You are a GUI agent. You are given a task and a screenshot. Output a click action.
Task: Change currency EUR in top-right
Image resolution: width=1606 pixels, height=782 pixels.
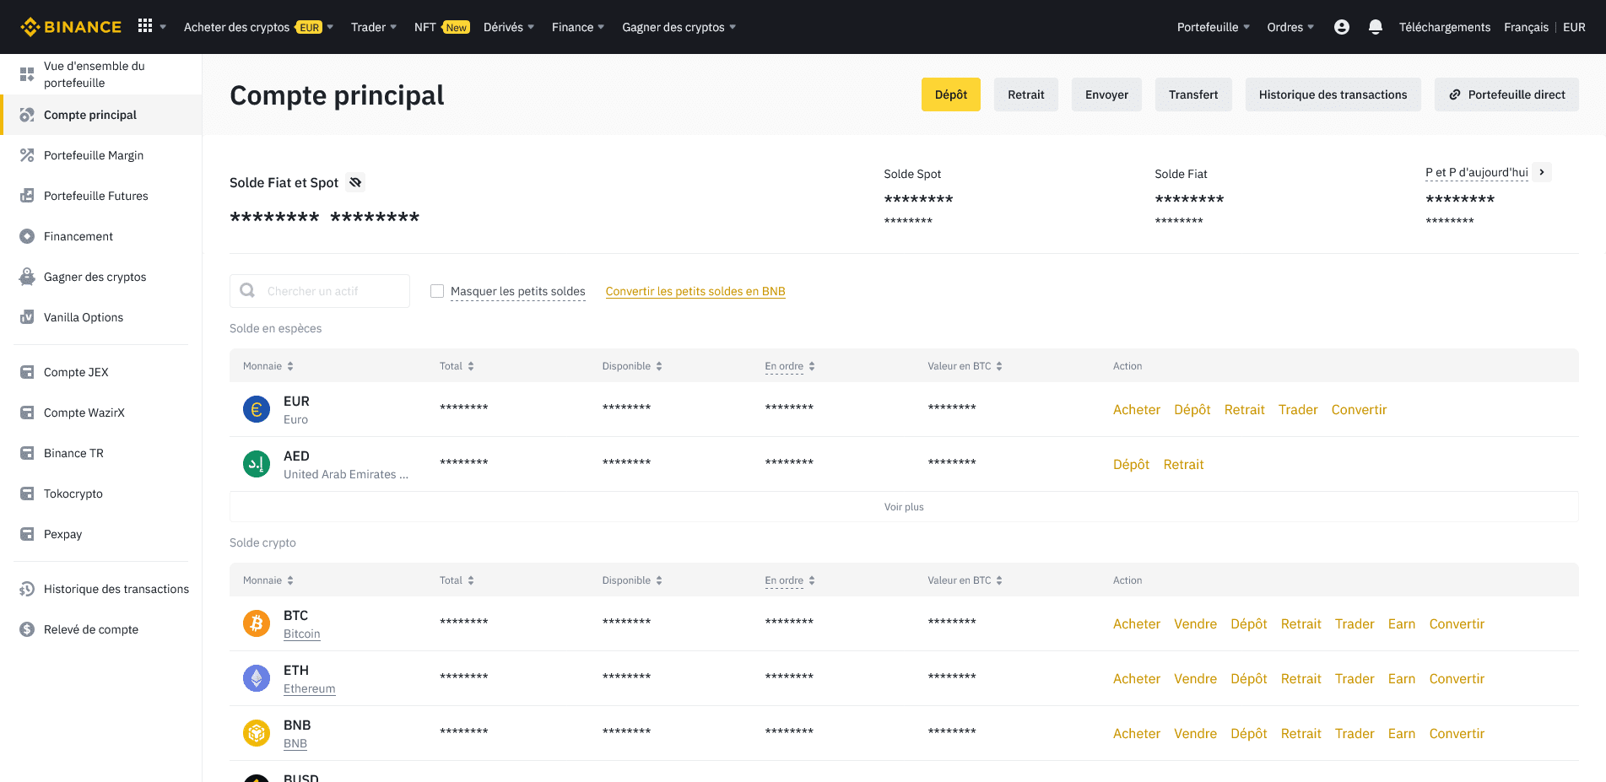[1574, 27]
